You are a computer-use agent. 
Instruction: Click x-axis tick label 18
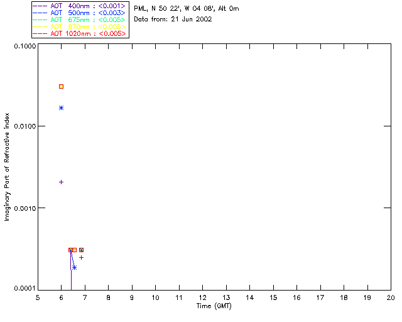click(344, 297)
